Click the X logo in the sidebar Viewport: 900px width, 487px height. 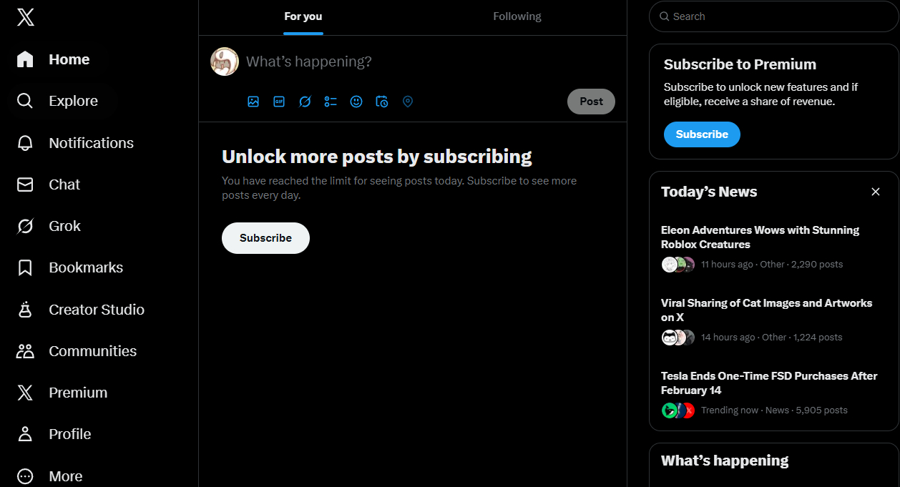(25, 17)
